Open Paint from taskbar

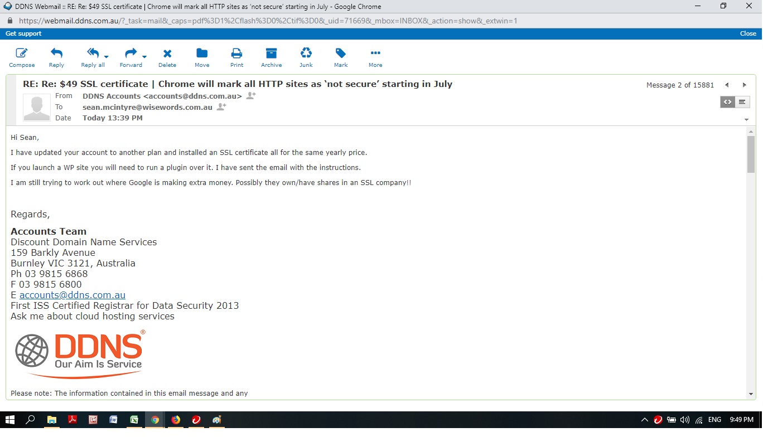[x=217, y=420]
